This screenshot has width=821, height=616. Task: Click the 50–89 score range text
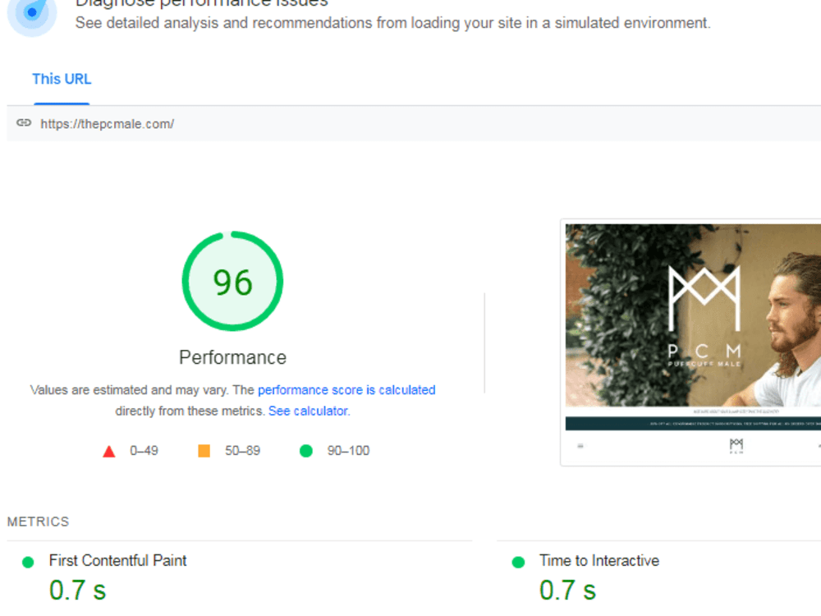click(x=242, y=451)
